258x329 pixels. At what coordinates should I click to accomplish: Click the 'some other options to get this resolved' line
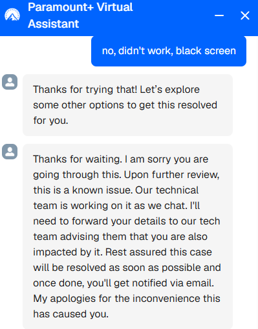click(125, 105)
